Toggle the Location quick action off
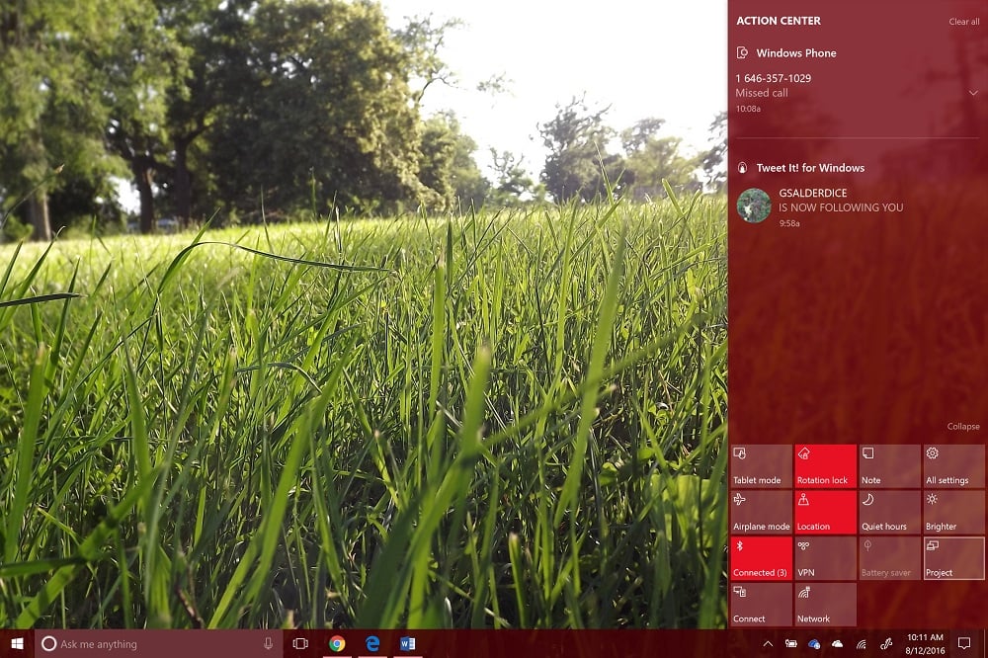988x658 pixels. tap(824, 511)
